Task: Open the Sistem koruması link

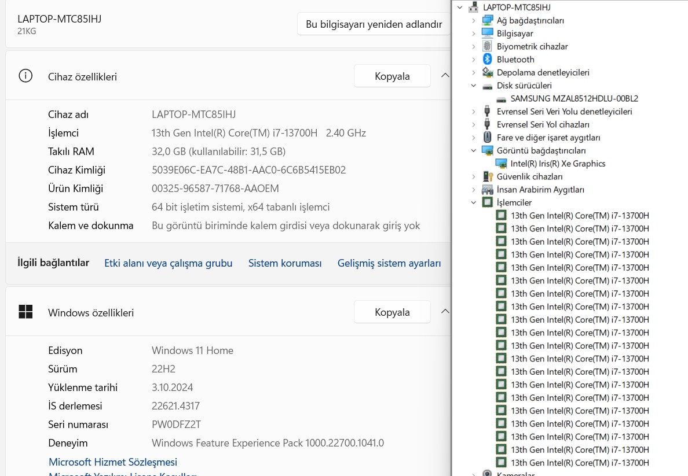Action: tap(285, 263)
